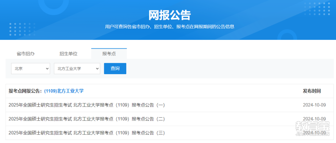Click the 报考点网报公告 label text
This screenshot has height=143, width=336.
click(25, 91)
